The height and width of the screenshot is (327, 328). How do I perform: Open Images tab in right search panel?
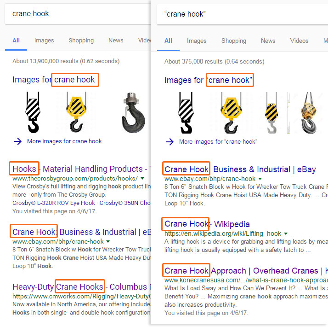(x=197, y=41)
